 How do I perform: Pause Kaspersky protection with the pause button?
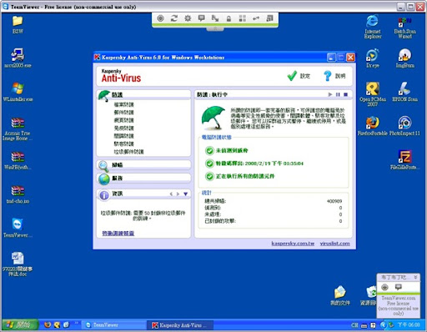[x=338, y=94]
